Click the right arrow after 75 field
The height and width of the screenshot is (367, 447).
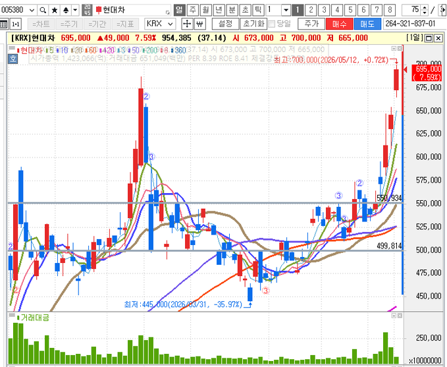point(443,11)
